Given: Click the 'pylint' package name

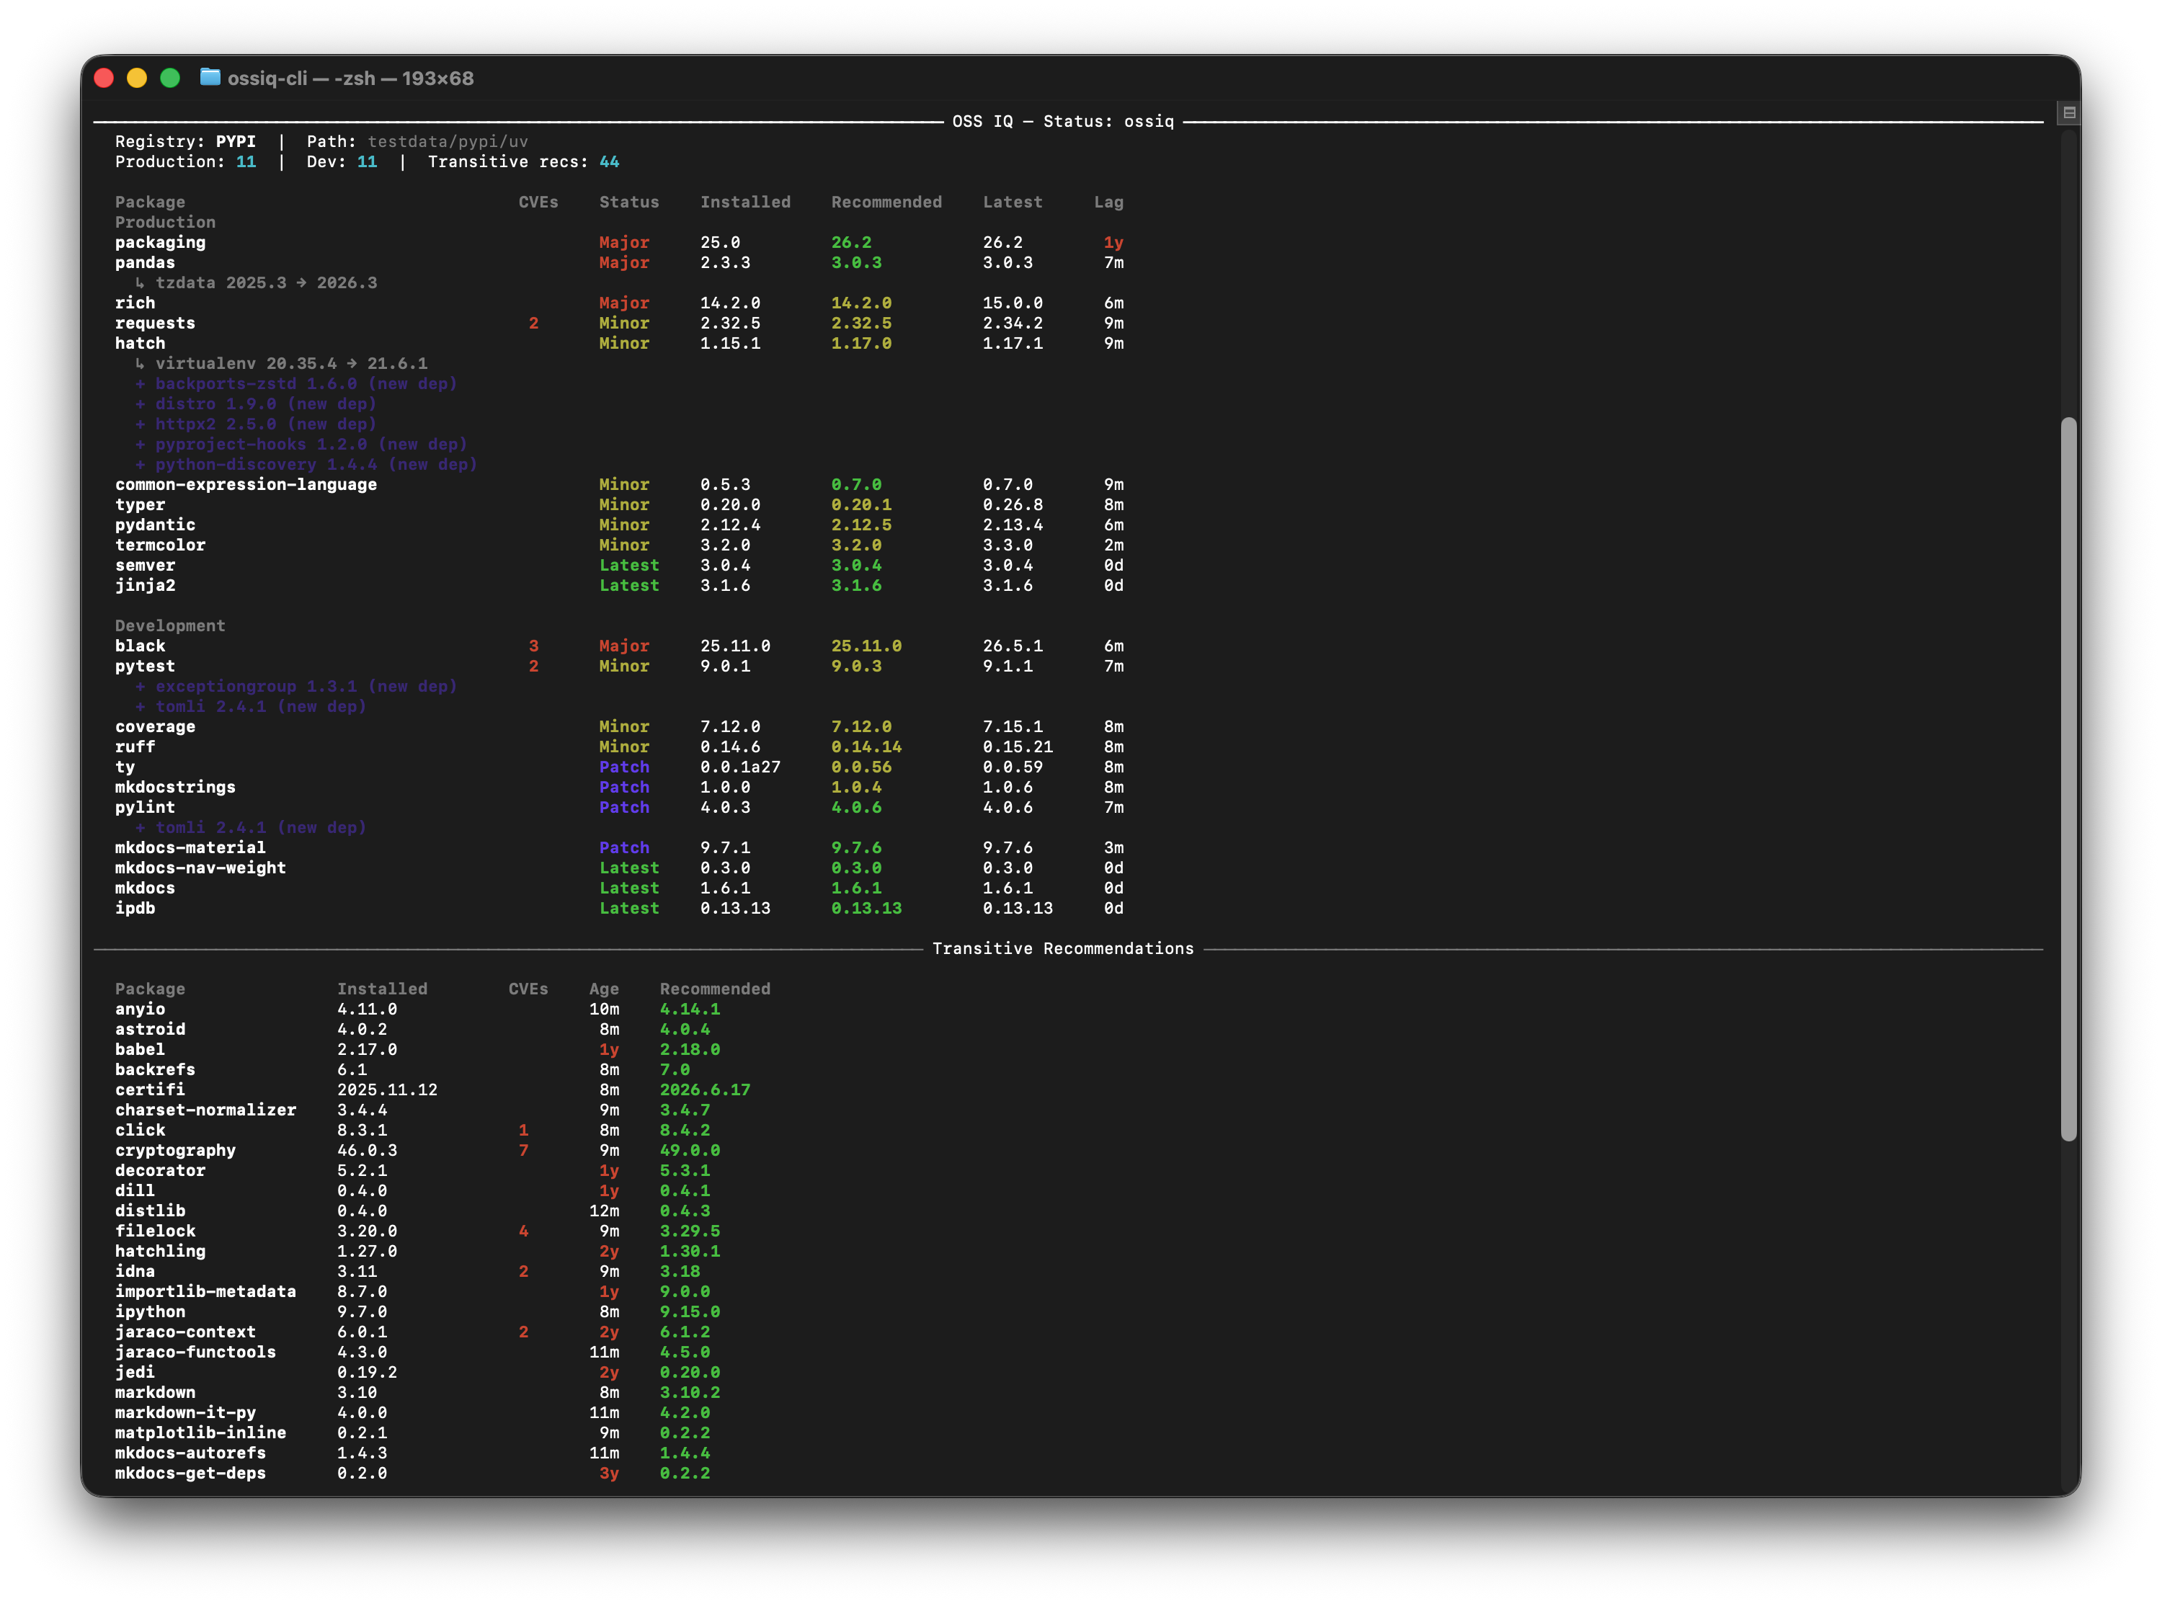Looking at the screenshot, I should [x=145, y=808].
